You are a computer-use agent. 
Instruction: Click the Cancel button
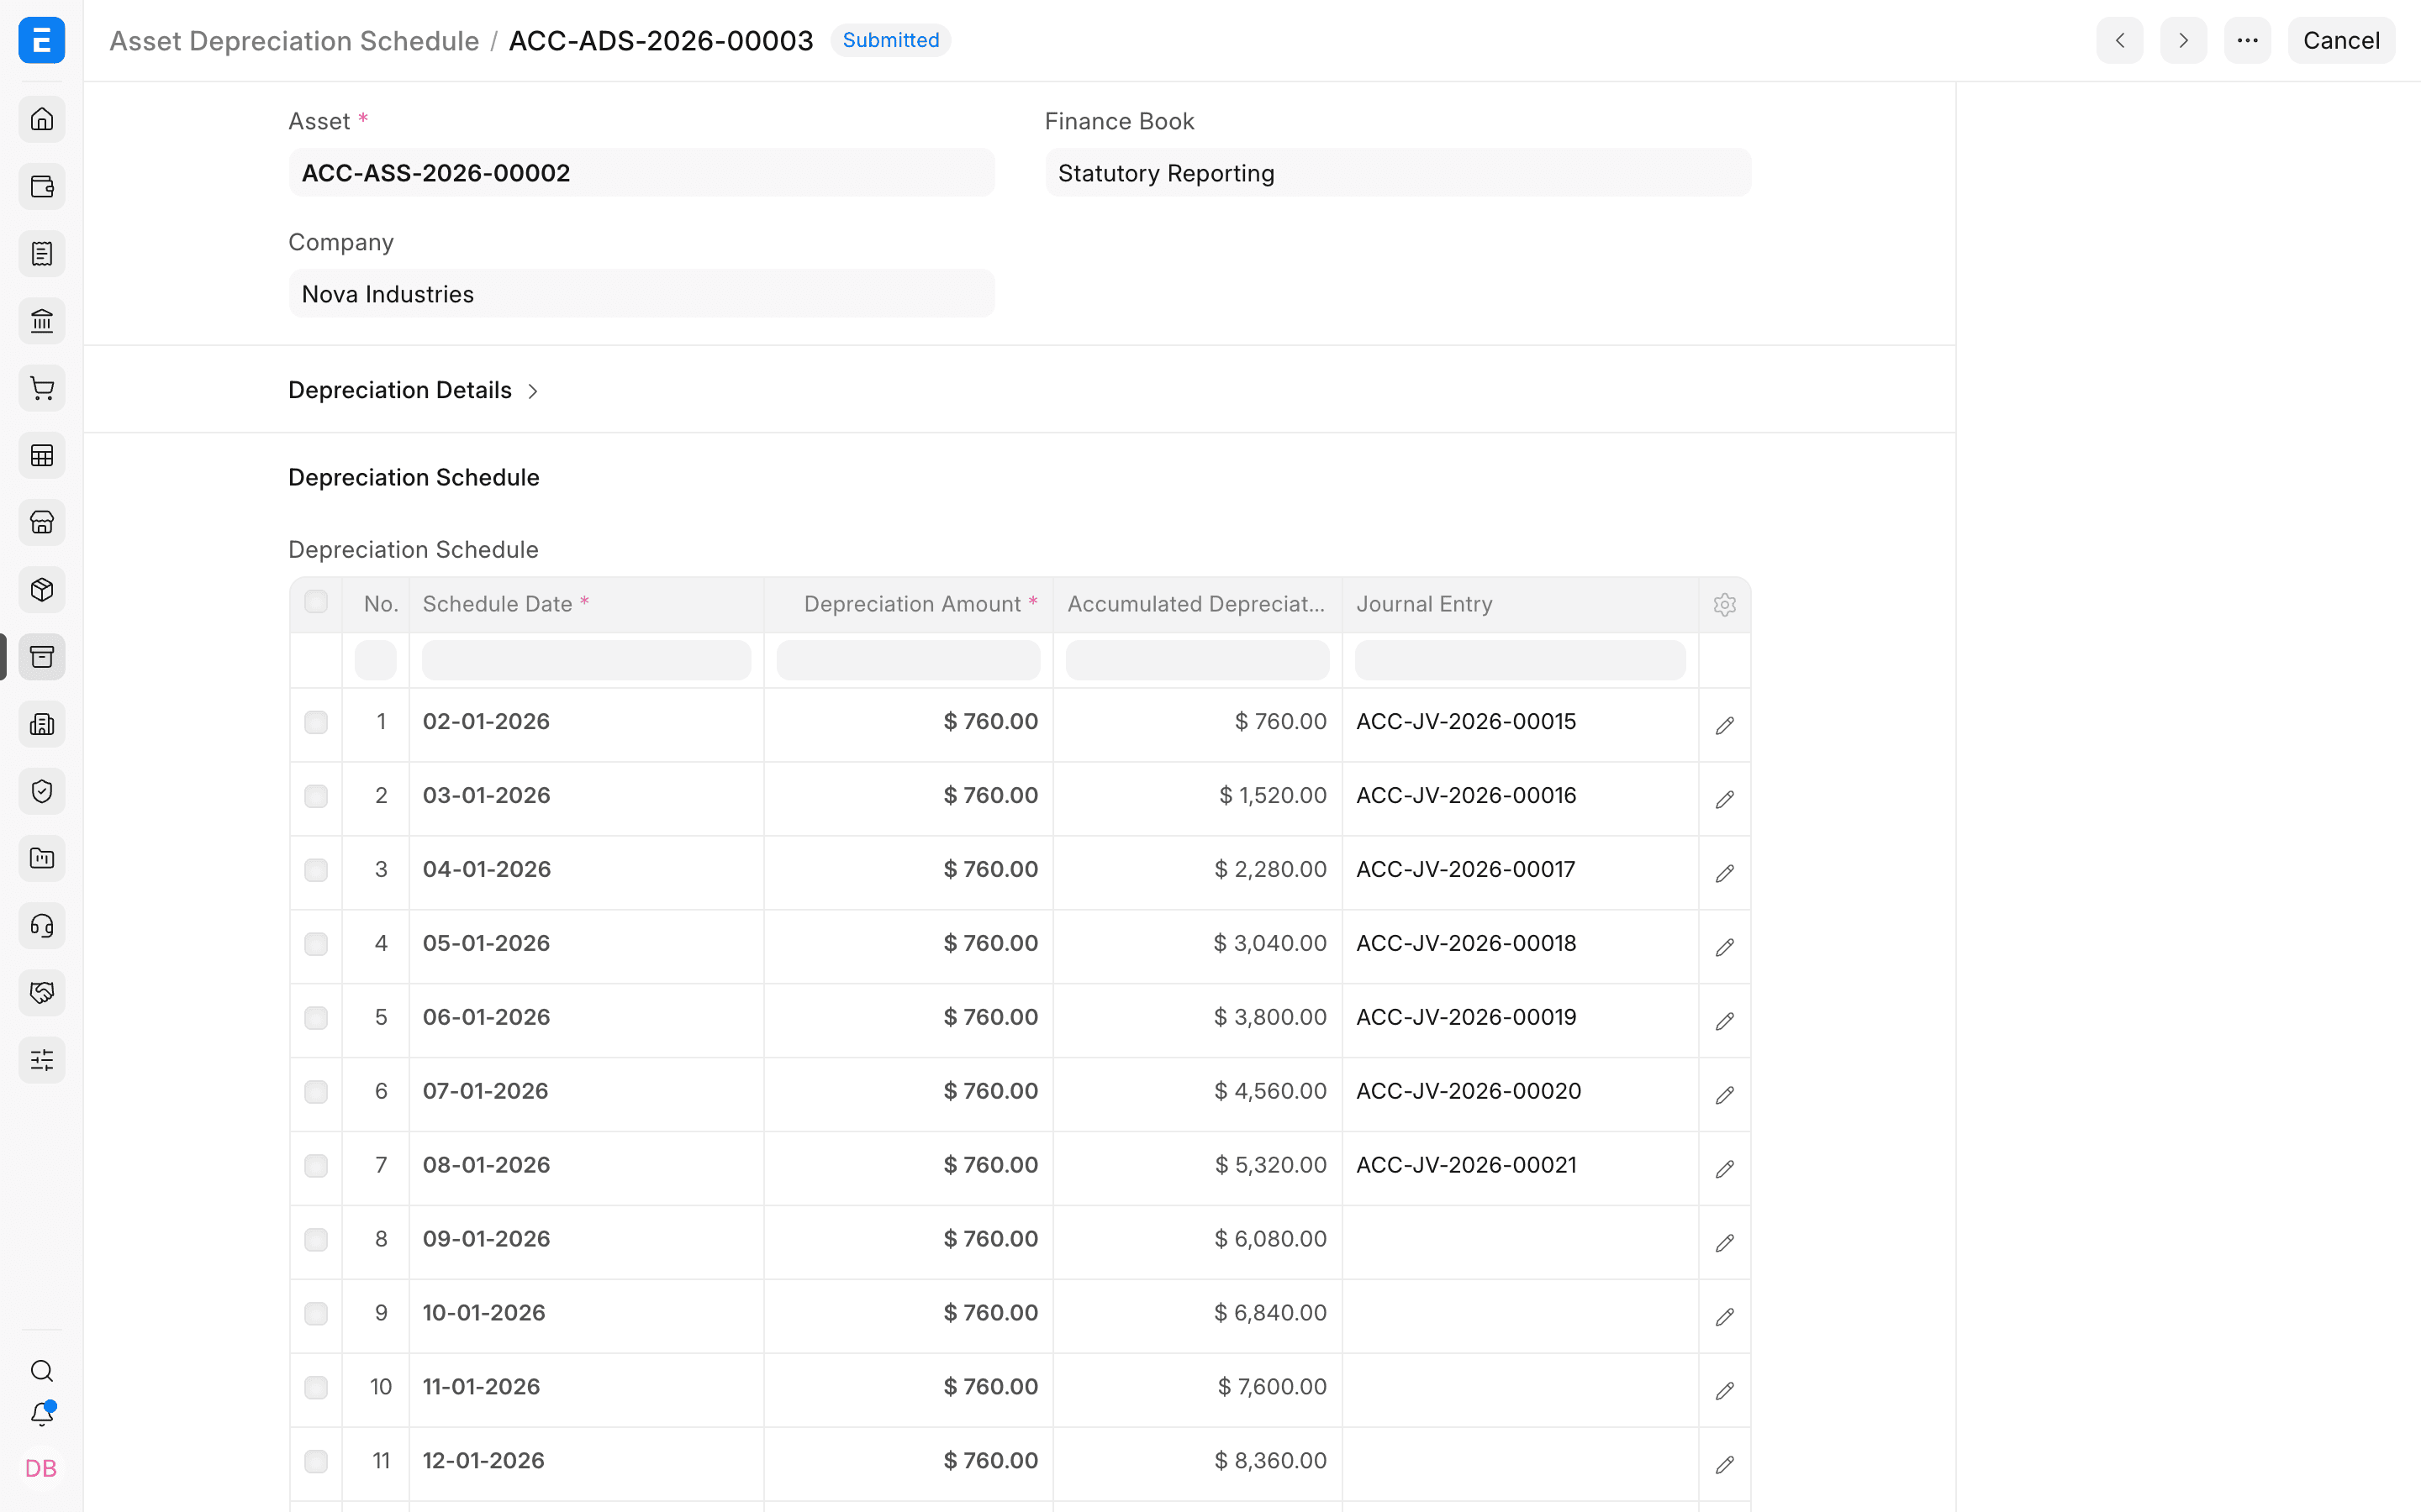pyautogui.click(x=2341, y=40)
